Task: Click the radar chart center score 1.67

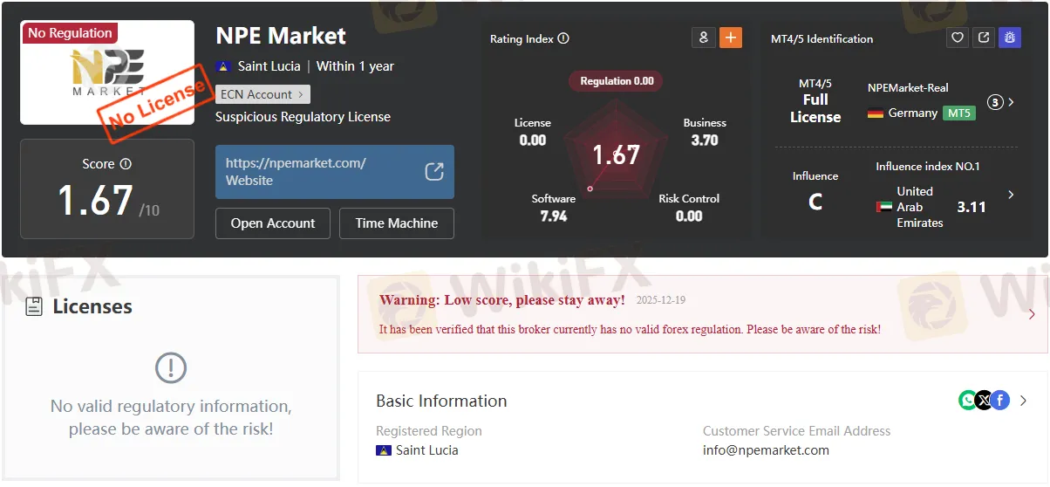Action: 617,154
